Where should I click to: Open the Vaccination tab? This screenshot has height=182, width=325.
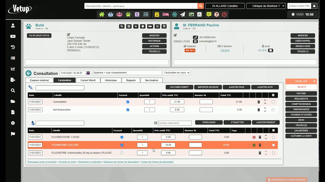(152, 80)
